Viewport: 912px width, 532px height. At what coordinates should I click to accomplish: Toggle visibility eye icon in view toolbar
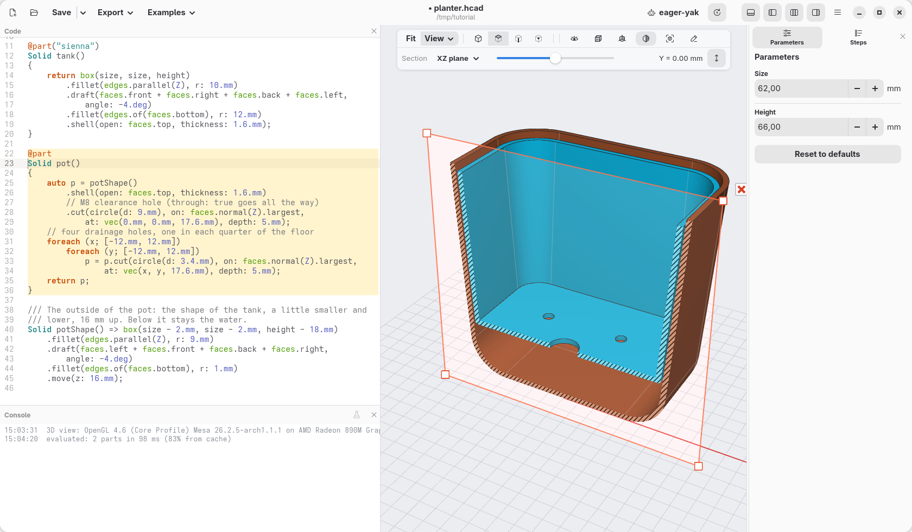click(x=574, y=39)
